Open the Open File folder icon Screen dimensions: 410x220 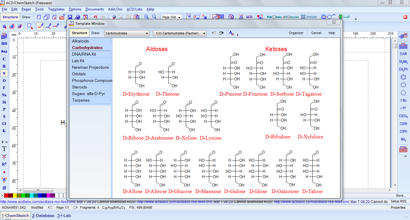pos(62,17)
